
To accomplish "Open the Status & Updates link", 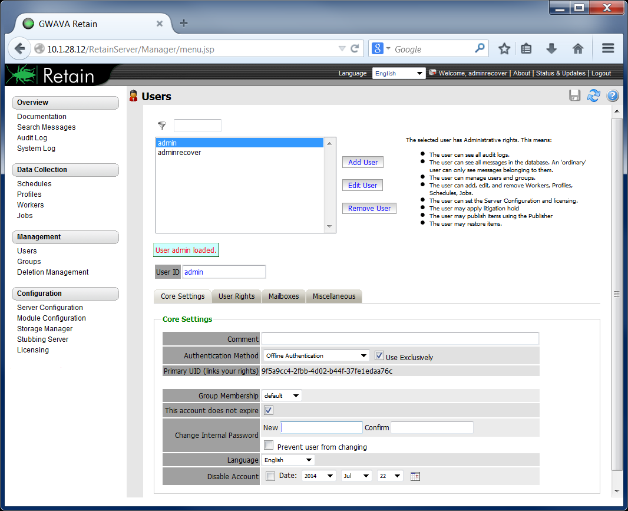I will [x=561, y=73].
